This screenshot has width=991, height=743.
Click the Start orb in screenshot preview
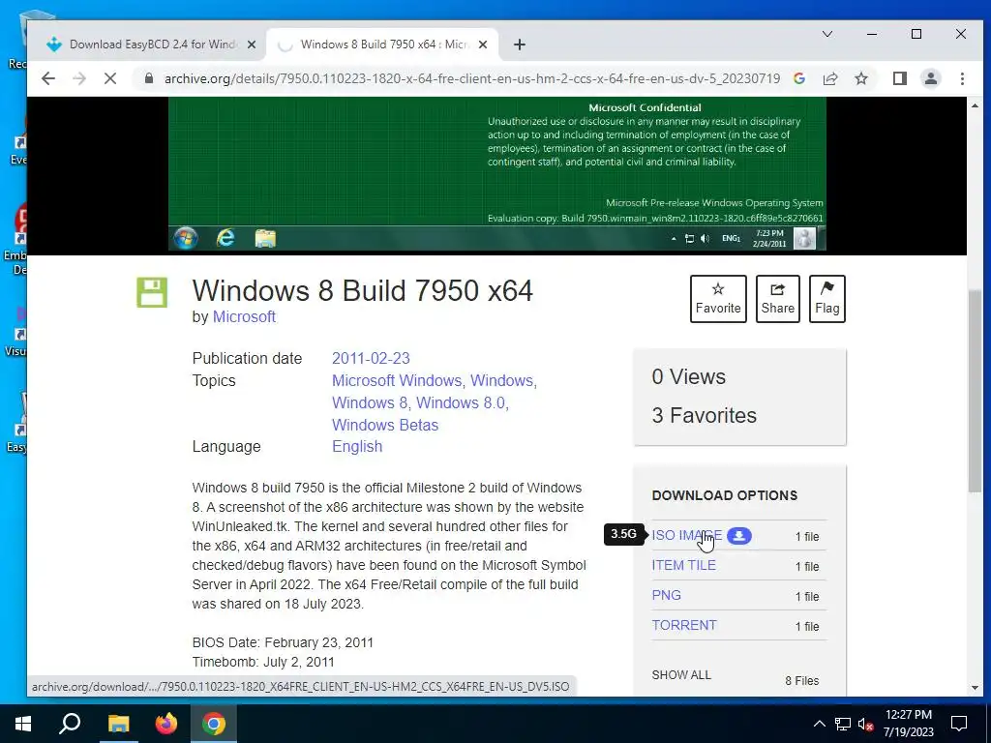point(186,238)
